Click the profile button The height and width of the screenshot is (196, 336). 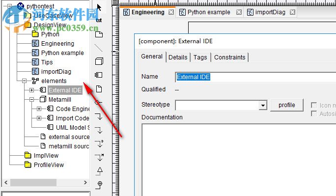(287, 105)
